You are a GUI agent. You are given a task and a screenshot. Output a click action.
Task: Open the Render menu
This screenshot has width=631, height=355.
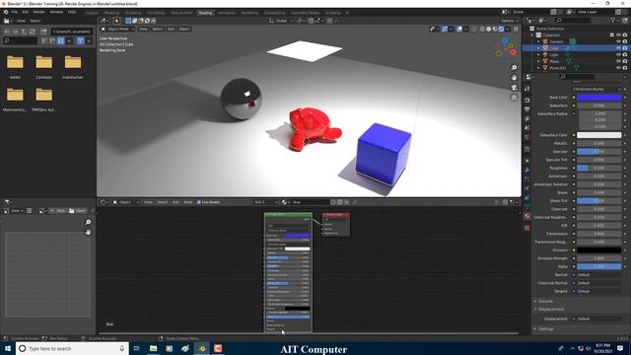point(39,12)
